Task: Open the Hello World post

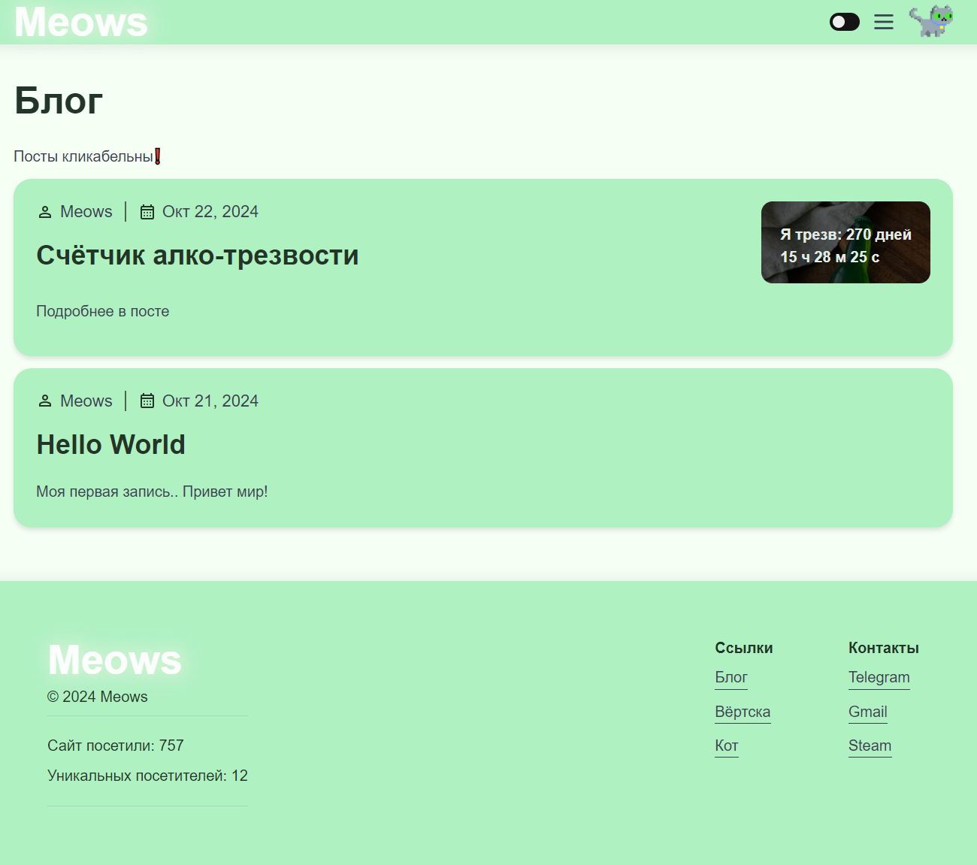Action: 111,445
